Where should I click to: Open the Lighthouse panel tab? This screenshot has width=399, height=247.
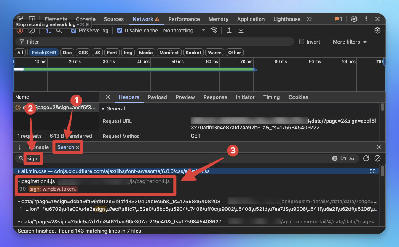(x=287, y=19)
